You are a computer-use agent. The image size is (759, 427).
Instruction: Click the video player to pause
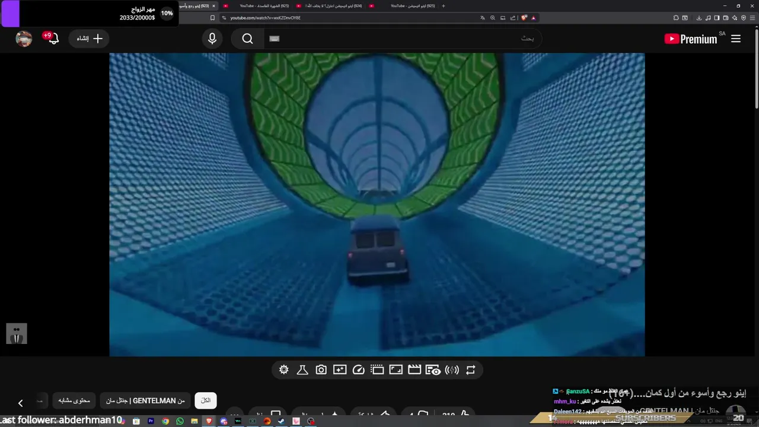pyautogui.click(x=377, y=205)
